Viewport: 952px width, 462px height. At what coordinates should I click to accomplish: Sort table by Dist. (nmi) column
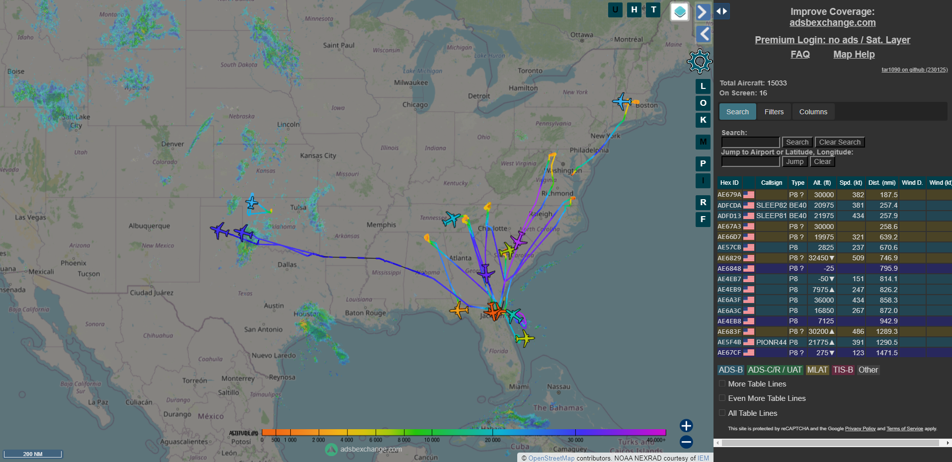coord(882,183)
